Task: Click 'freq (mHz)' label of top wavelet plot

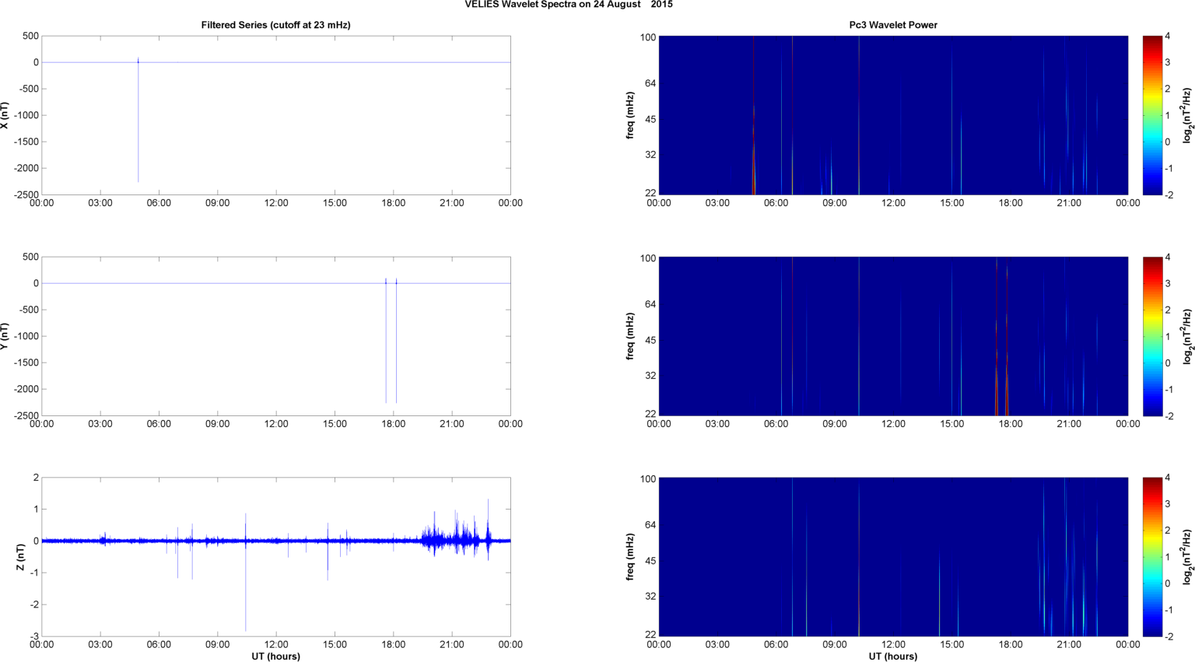Action: click(630, 115)
